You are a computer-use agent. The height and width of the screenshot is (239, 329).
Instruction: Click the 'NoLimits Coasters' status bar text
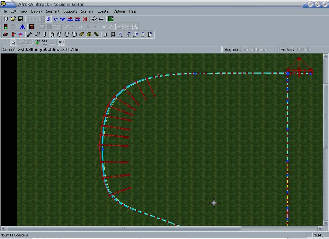(x=14, y=235)
